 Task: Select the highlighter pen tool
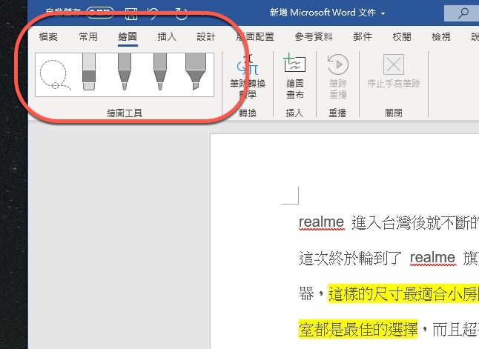(196, 73)
